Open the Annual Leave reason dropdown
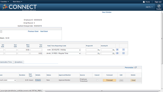The height and width of the screenshot is (92, 163). pyautogui.click(x=8, y=80)
